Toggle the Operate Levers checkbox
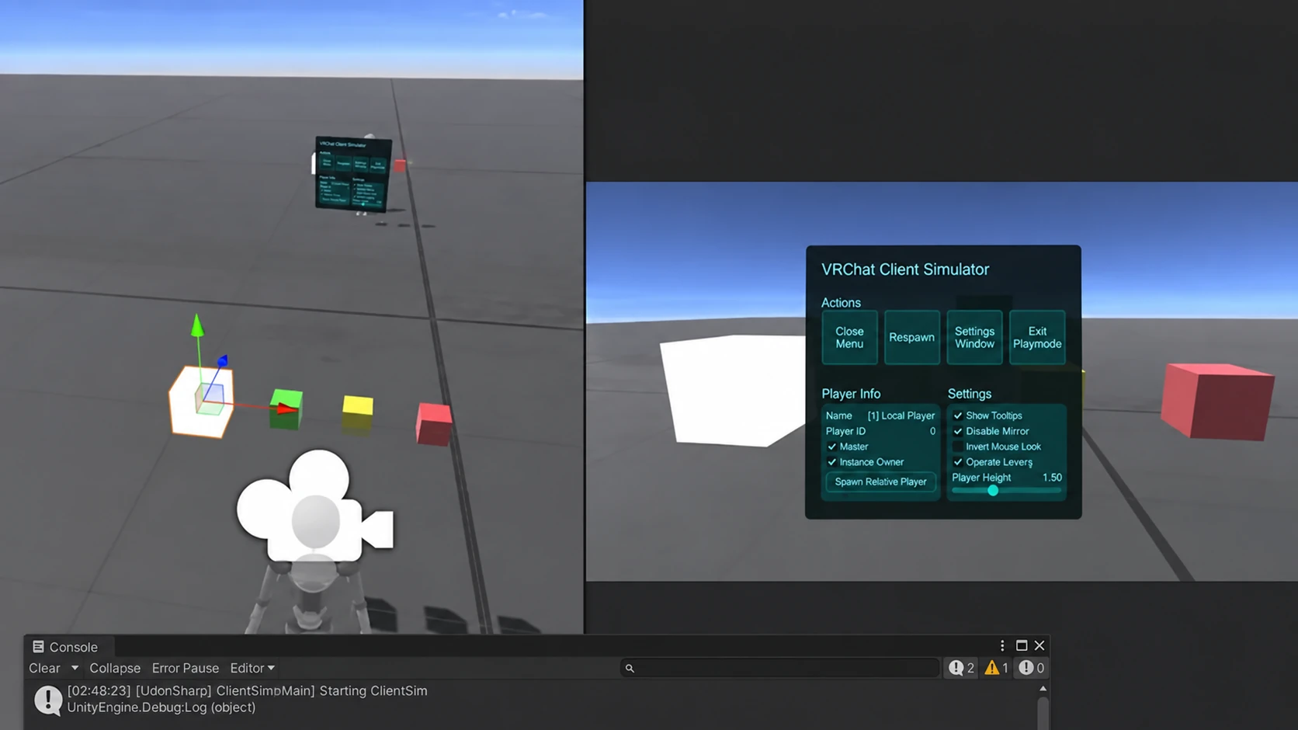This screenshot has height=730, width=1298. coord(958,462)
